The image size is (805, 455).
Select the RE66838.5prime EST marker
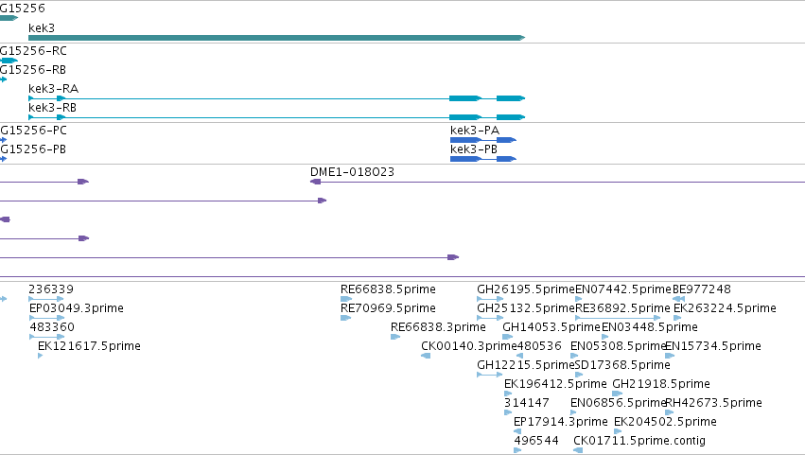(346, 299)
